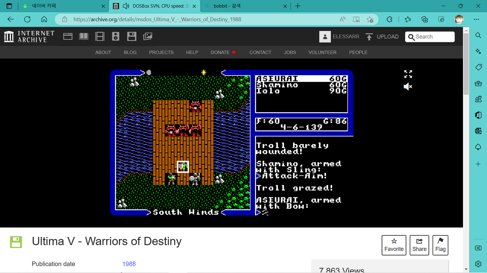Click the ASEURAI party row
This screenshot has height=273, width=487.
(301, 78)
